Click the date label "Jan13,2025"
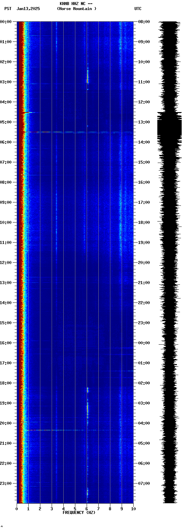Screen dimensions: 184x530 (x=28, y=9)
